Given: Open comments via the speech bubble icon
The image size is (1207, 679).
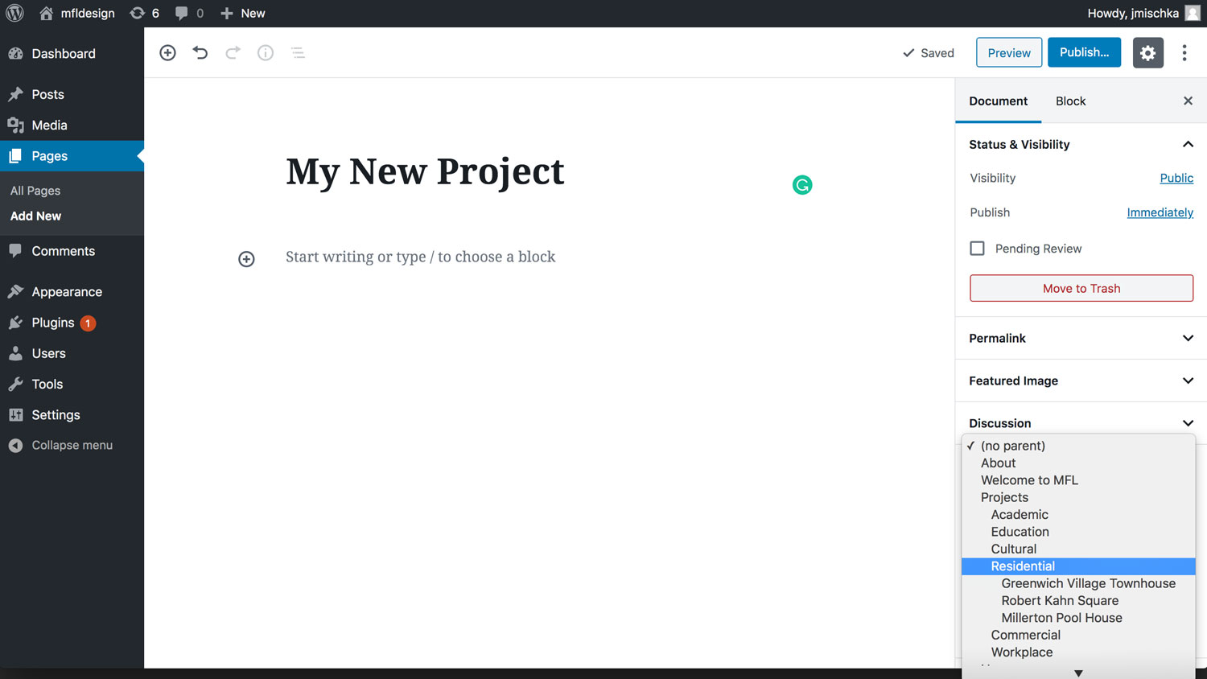Looking at the screenshot, I should 183,13.
